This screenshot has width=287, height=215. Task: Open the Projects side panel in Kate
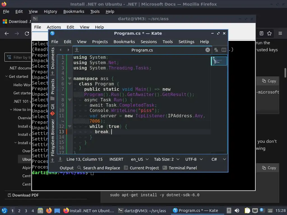(x=53, y=87)
